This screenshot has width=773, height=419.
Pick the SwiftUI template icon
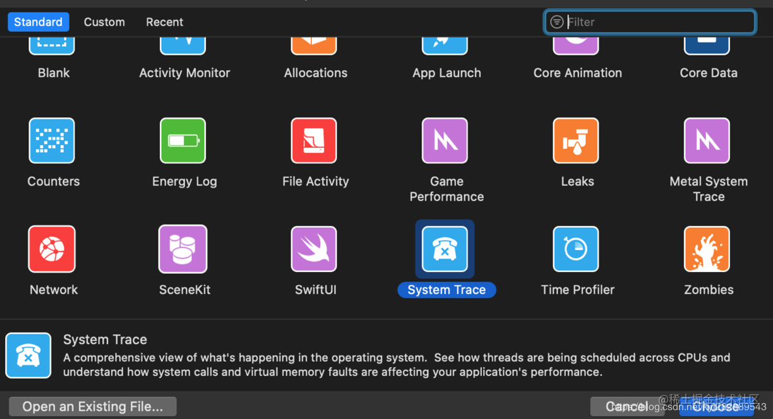314,249
